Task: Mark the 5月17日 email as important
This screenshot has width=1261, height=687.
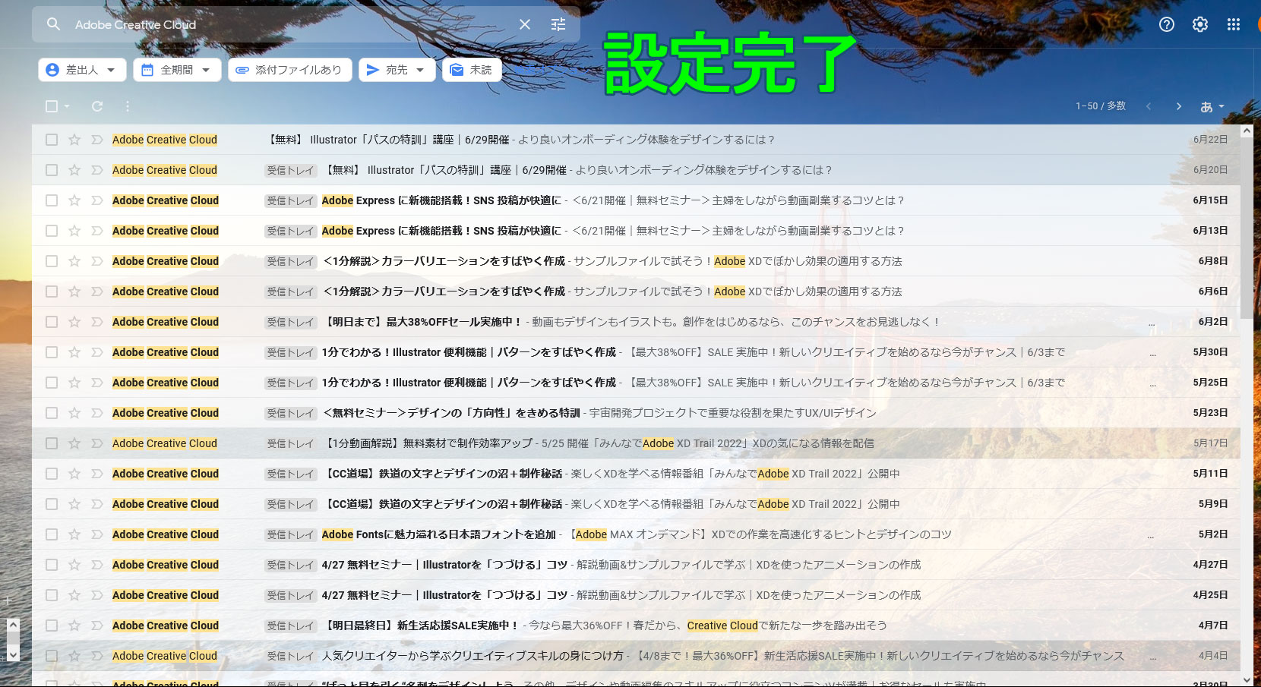Action: [96, 443]
